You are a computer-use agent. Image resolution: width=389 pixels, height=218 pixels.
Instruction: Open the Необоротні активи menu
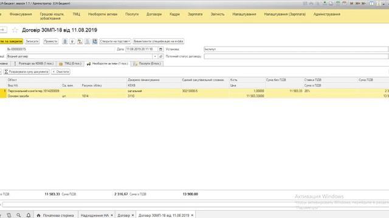(x=103, y=15)
